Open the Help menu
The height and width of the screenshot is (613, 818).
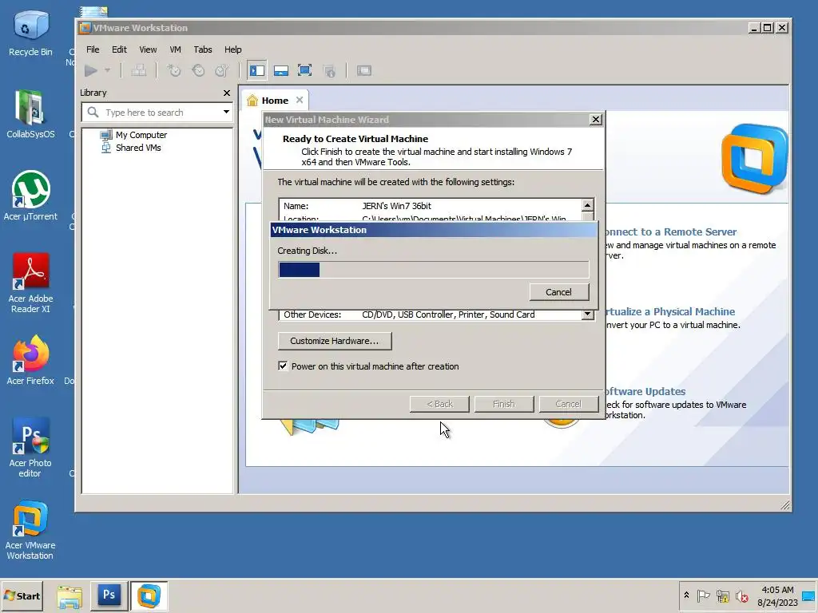pos(232,49)
